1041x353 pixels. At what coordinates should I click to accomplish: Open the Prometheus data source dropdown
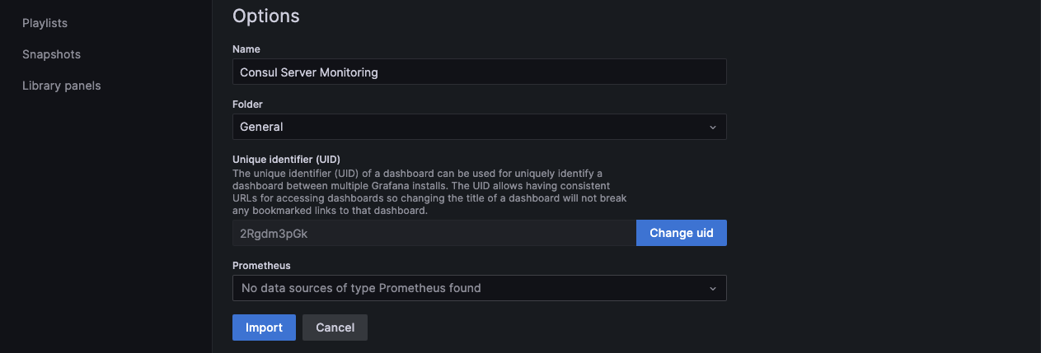pos(470,288)
